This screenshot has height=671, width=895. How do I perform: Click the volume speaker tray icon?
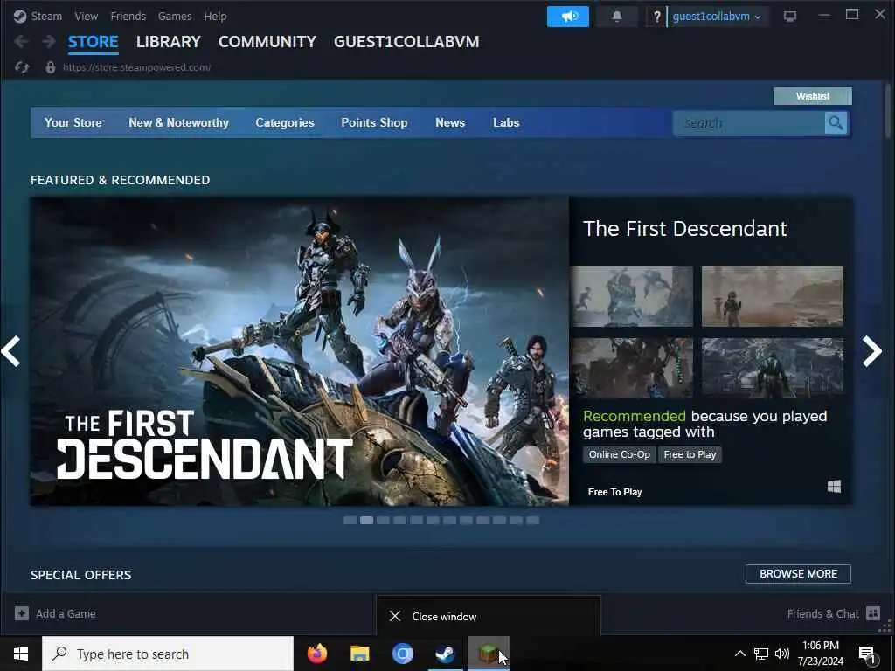782,654
